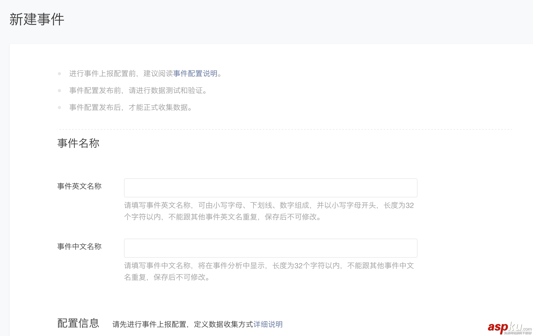This screenshot has height=336, width=533.
Task: Focus the event Chinese name input box
Action: [x=270, y=248]
